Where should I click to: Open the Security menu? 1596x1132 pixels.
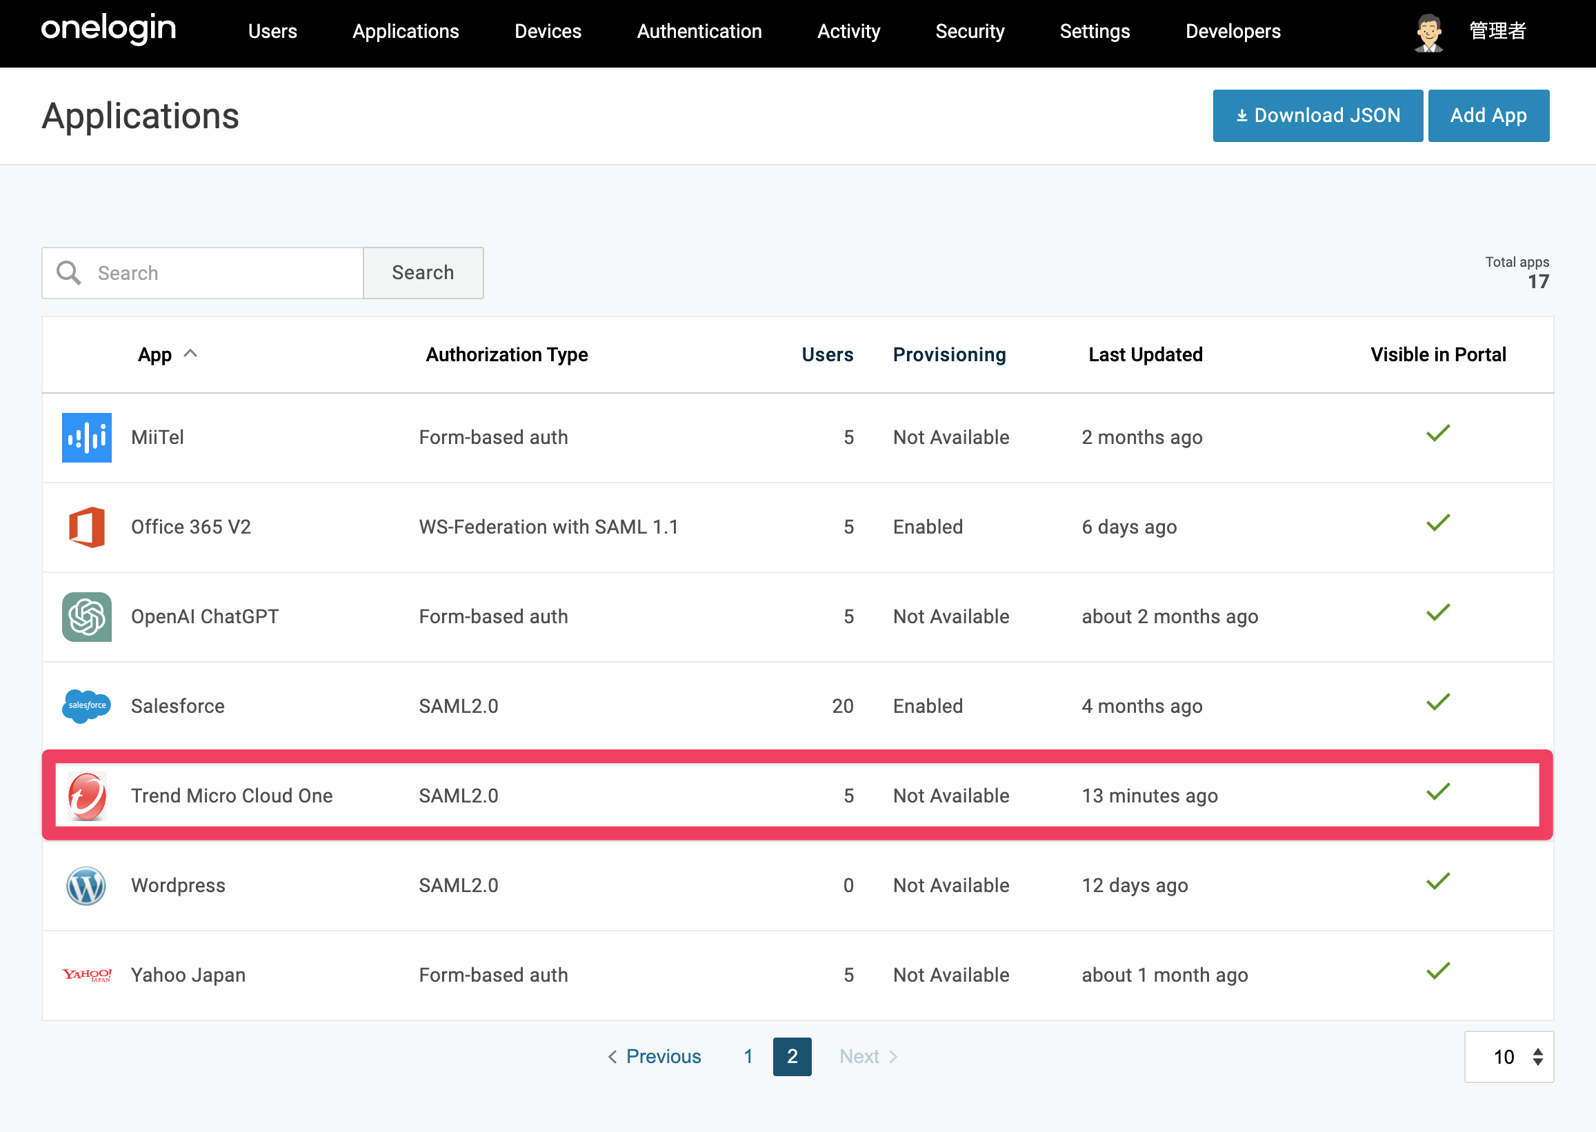pyautogui.click(x=970, y=31)
